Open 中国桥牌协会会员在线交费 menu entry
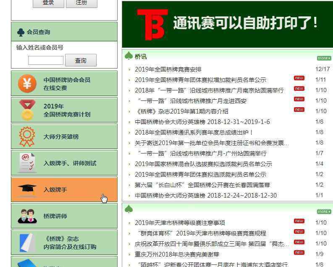Viewport: 333px width, 267px height. pos(64,84)
